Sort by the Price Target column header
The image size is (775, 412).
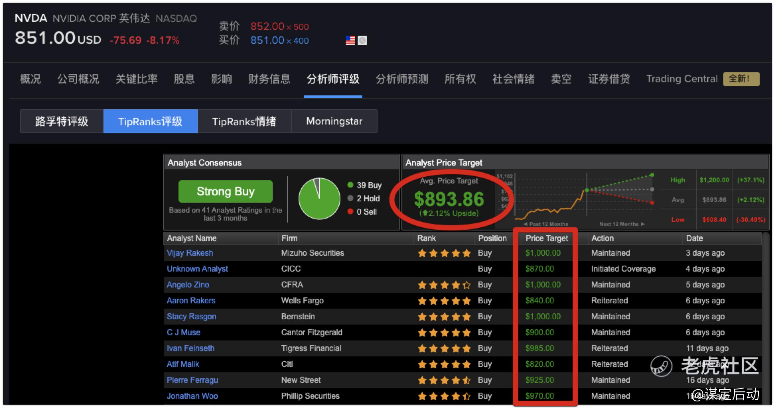[x=546, y=238]
